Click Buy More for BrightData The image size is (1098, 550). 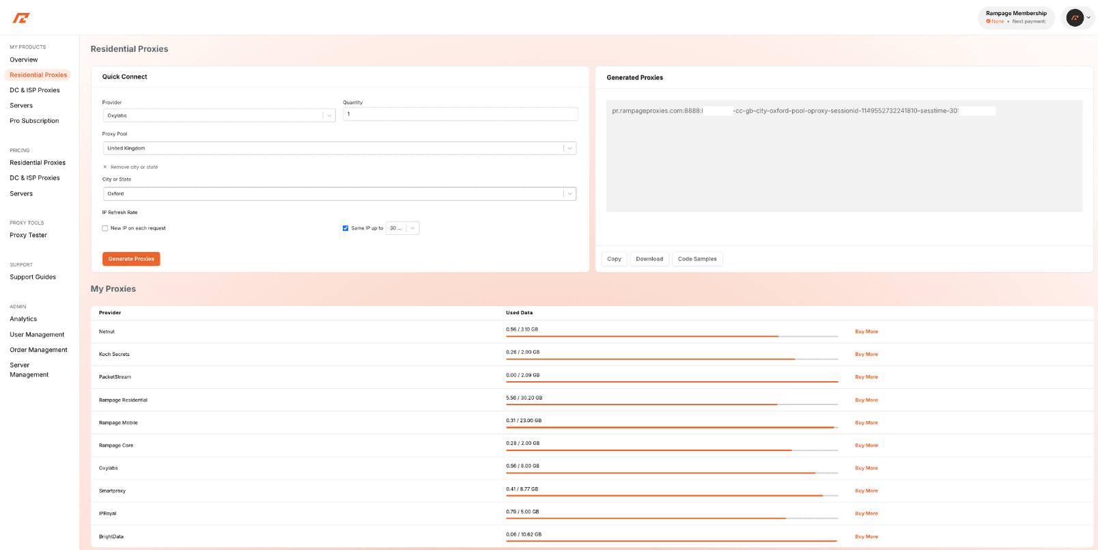pyautogui.click(x=867, y=537)
